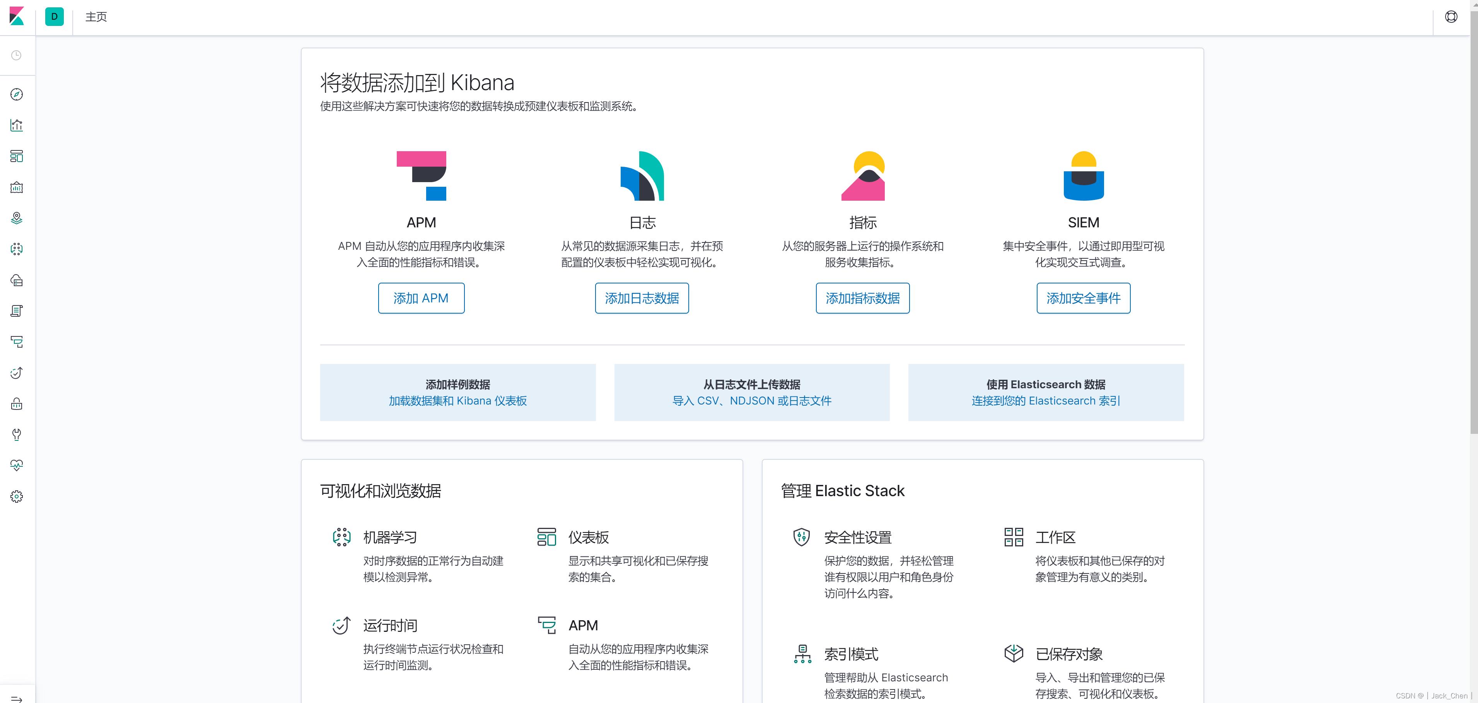
Task: Click the 已保存对象 box icon
Action: 1014,653
